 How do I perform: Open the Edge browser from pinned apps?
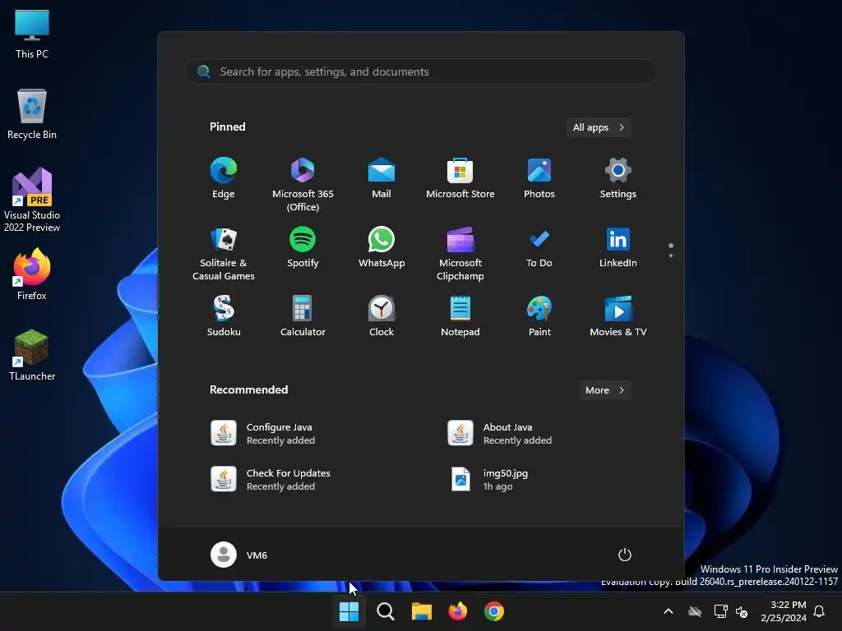[x=224, y=178]
